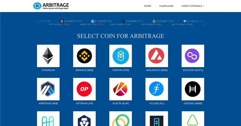The width and height of the screenshot is (241, 126).
Task: Click the FILCOIN (FIL) label
Action: click(x=157, y=103)
